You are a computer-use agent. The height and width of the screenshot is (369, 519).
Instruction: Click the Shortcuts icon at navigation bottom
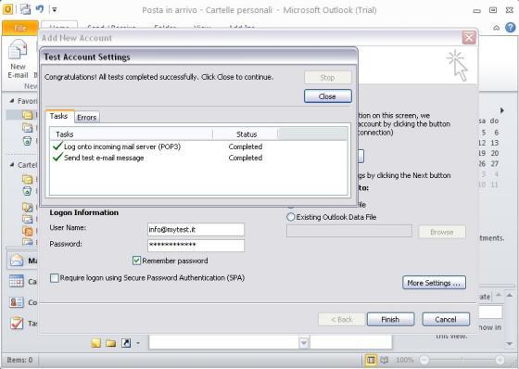click(126, 343)
